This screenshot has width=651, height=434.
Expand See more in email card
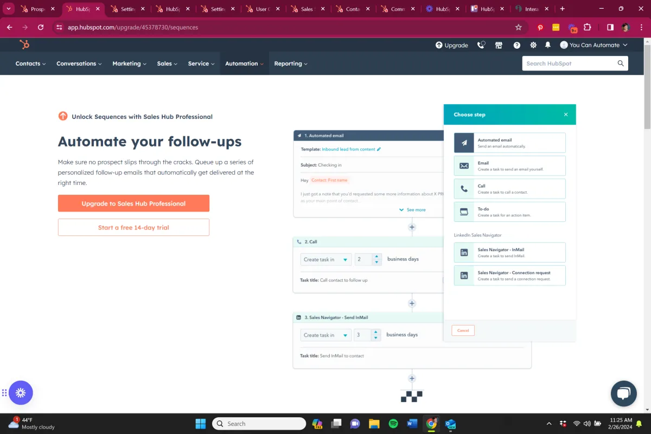[412, 209]
